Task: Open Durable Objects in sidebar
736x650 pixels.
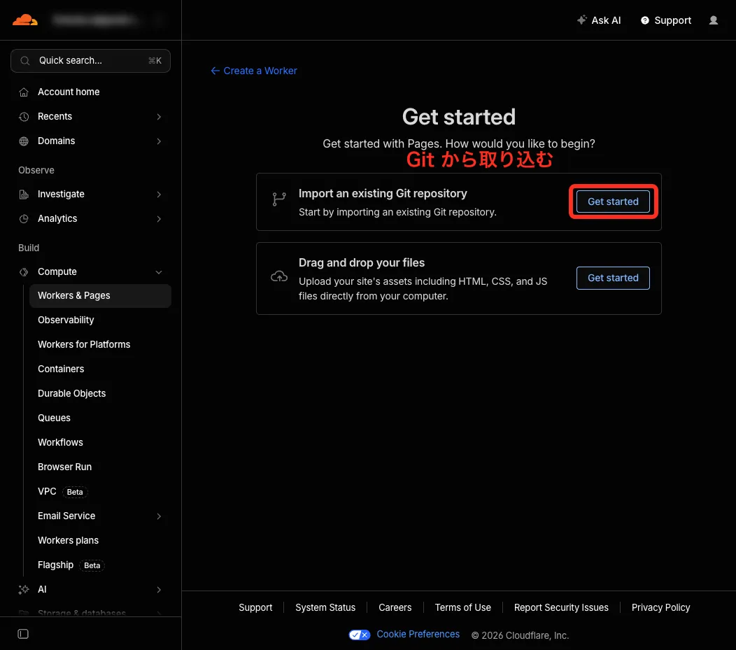Action: (71, 393)
